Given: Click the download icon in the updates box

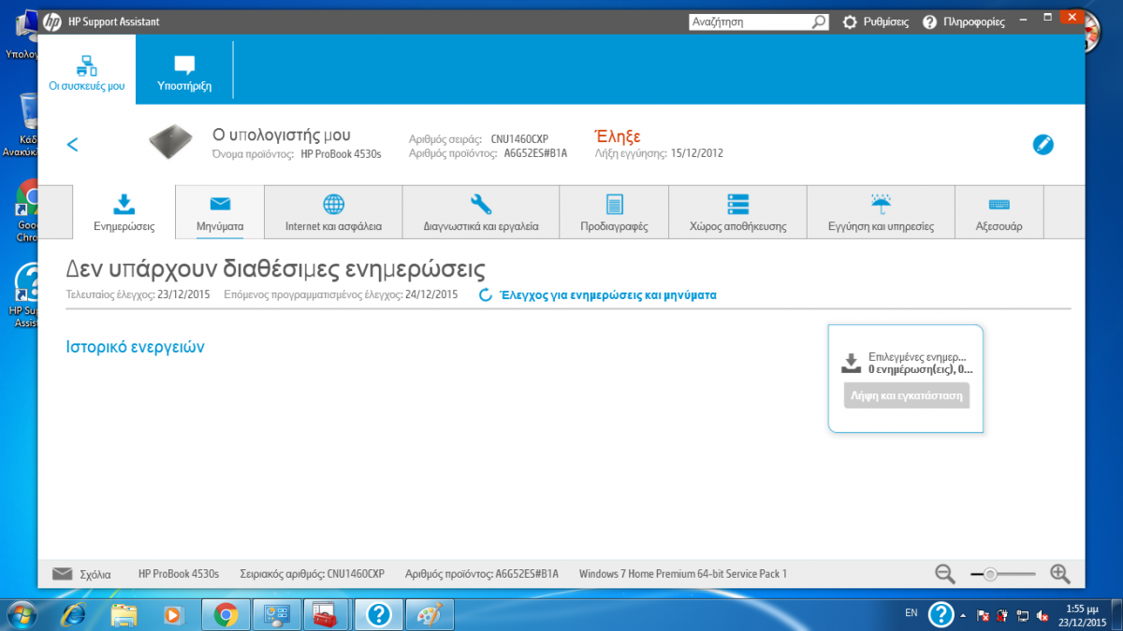Looking at the screenshot, I should [x=851, y=363].
